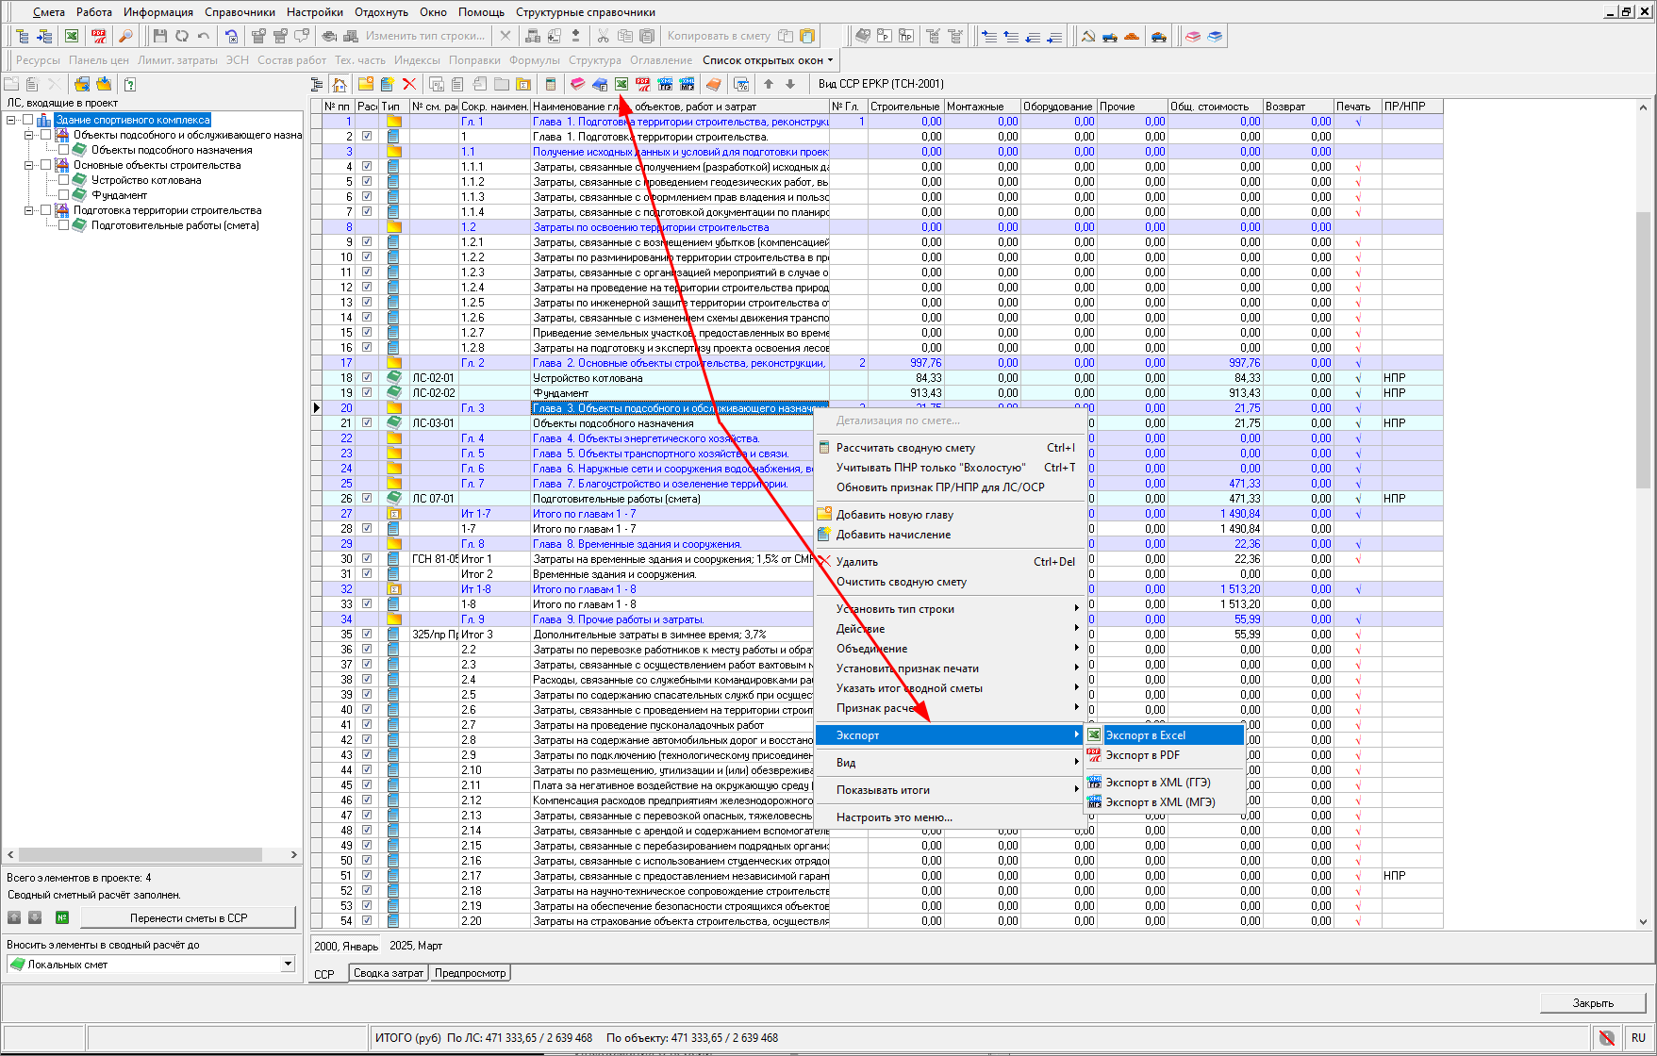Click the Excel export icon above the table
The width and height of the screenshot is (1657, 1056).
[621, 84]
